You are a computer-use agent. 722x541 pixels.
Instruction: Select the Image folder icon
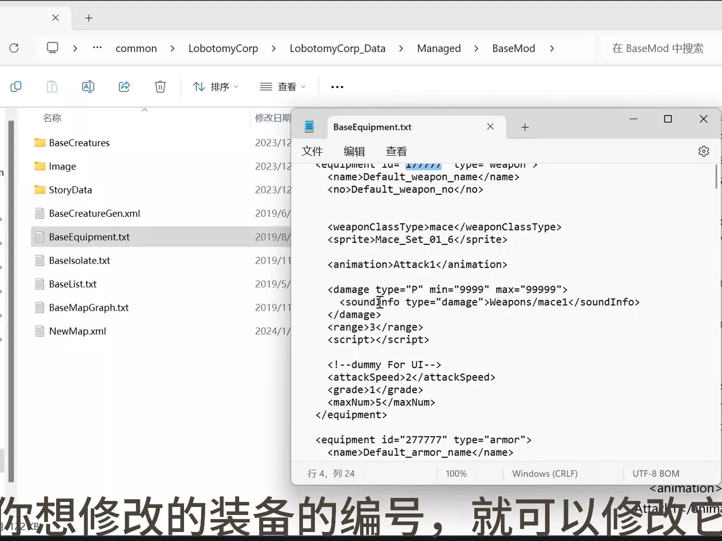pyautogui.click(x=40, y=166)
